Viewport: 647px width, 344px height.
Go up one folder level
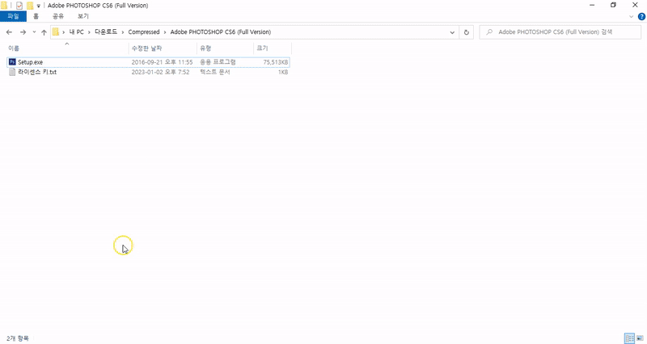(x=44, y=32)
